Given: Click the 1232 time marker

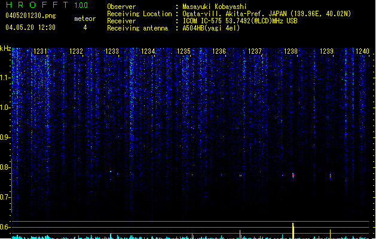Looking at the screenshot, I should click(76, 51).
